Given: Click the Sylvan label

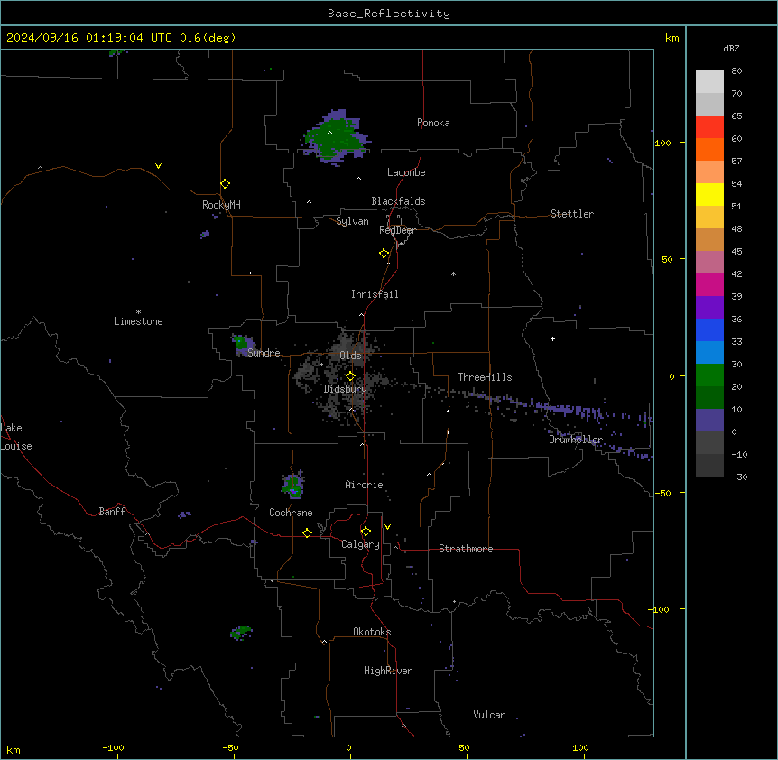Looking at the screenshot, I should pyautogui.click(x=352, y=221).
